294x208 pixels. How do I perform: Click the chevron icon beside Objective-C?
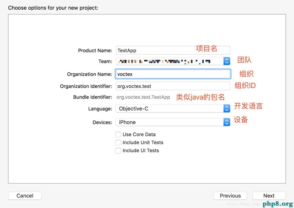[x=226, y=109]
